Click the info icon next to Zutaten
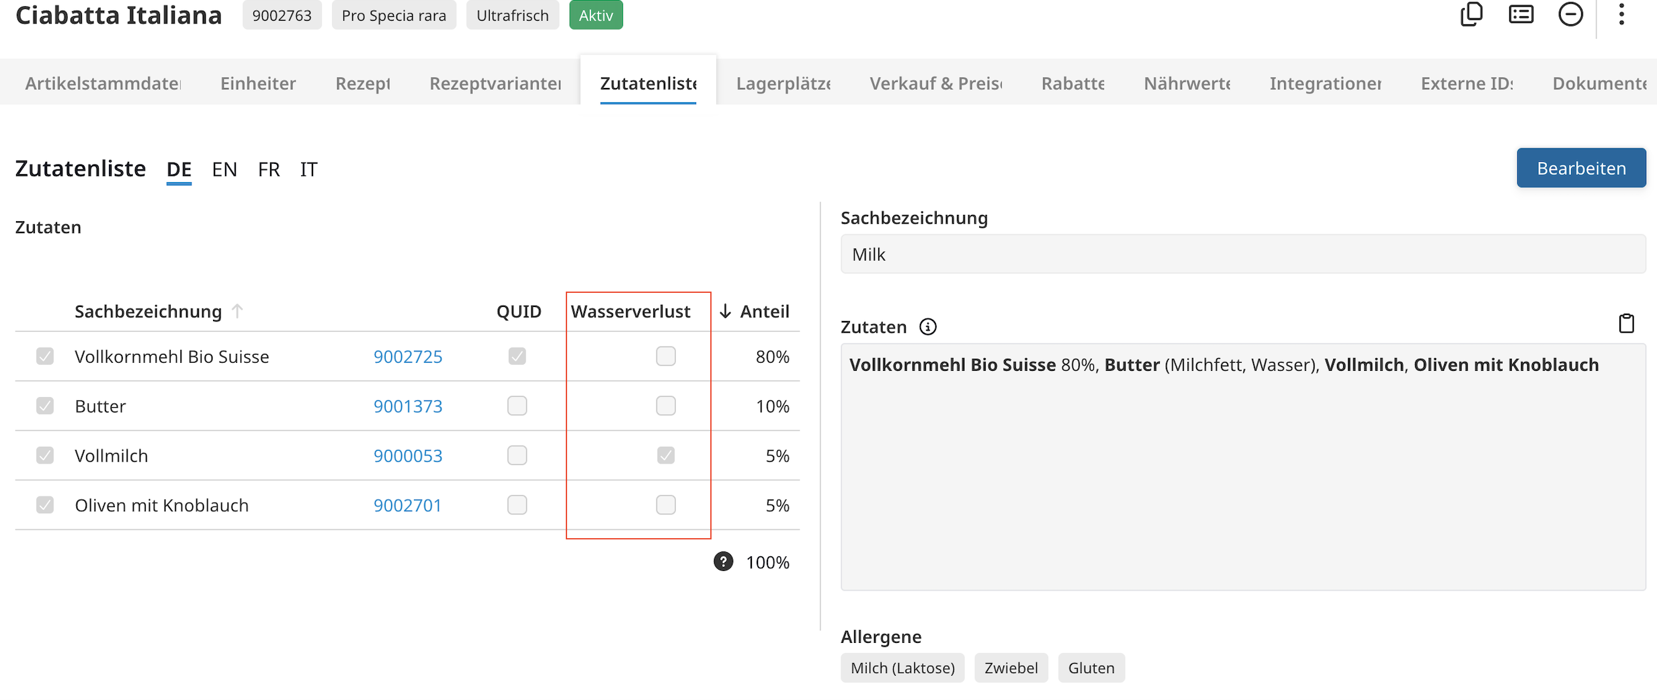Screen dimensions: 1657x700 point(928,327)
